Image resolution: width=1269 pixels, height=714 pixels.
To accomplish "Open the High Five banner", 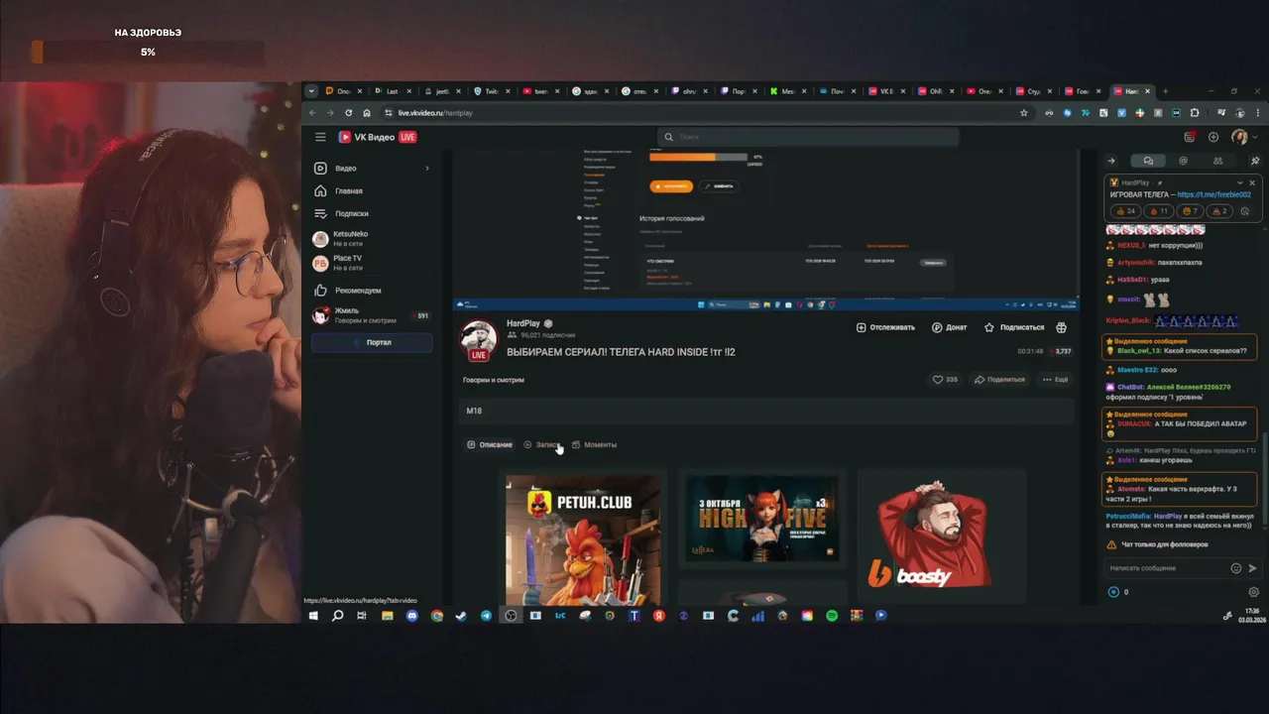I will pos(761,518).
